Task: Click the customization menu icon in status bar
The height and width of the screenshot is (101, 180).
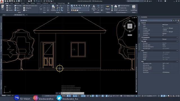Action: tap(179, 96)
